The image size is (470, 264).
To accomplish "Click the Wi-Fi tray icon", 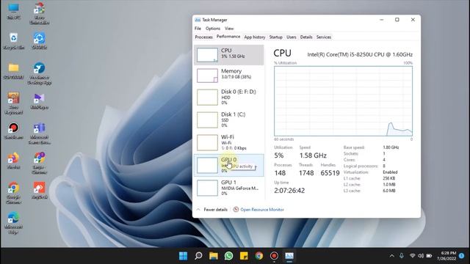I will tap(413, 256).
